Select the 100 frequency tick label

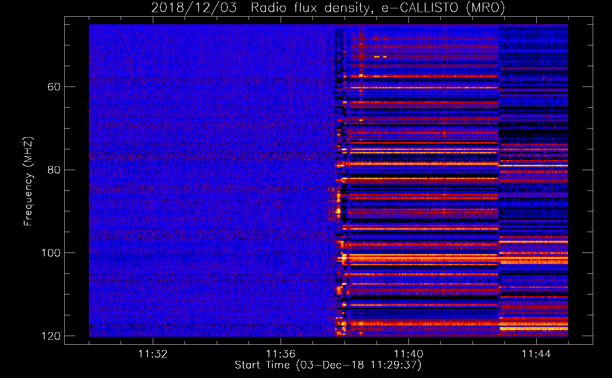click(x=51, y=253)
